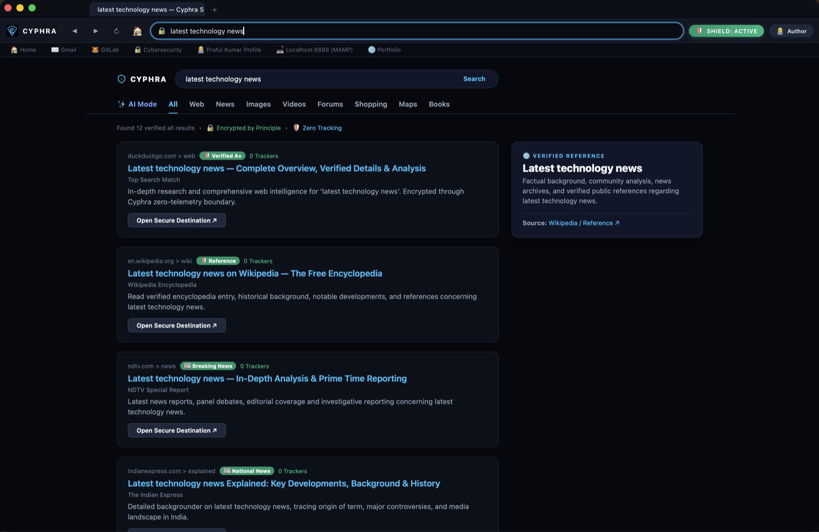Open Complete Overview, Verified Details result link
Screen dimensions: 819x532
276,168
